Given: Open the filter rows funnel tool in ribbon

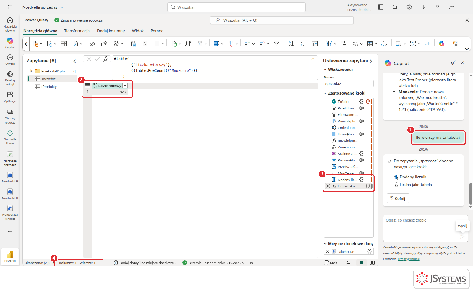Looking at the screenshot, I should (276, 44).
